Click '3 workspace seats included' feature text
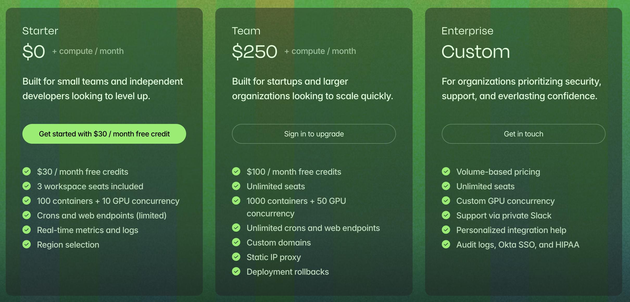Screen dimensions: 630x302 [90, 186]
